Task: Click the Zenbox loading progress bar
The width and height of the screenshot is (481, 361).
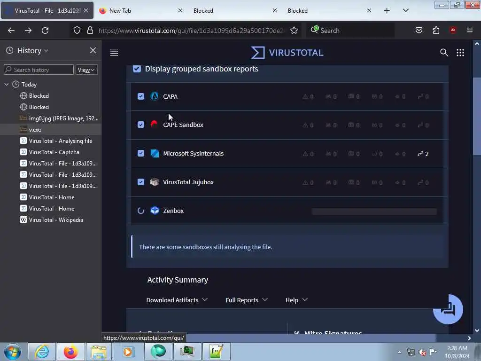Action: (x=374, y=211)
